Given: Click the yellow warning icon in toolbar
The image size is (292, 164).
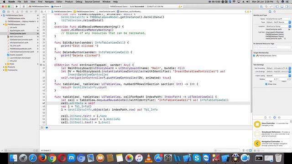Looking at the screenshot, I should (x=180, y=6).
